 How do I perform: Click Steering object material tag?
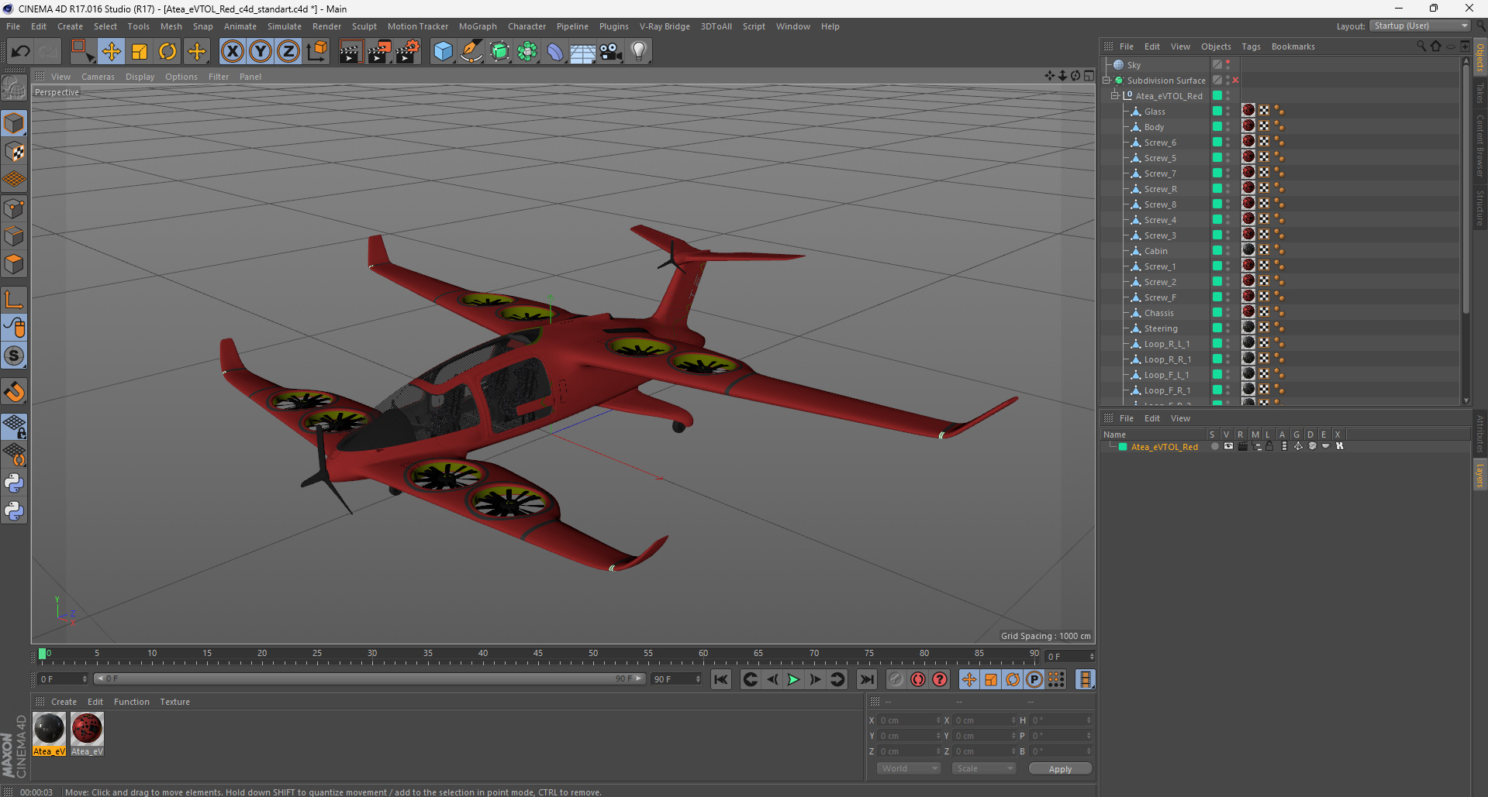click(1248, 328)
